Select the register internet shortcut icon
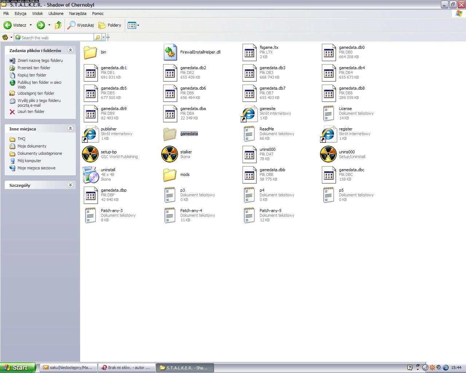 pyautogui.click(x=328, y=134)
